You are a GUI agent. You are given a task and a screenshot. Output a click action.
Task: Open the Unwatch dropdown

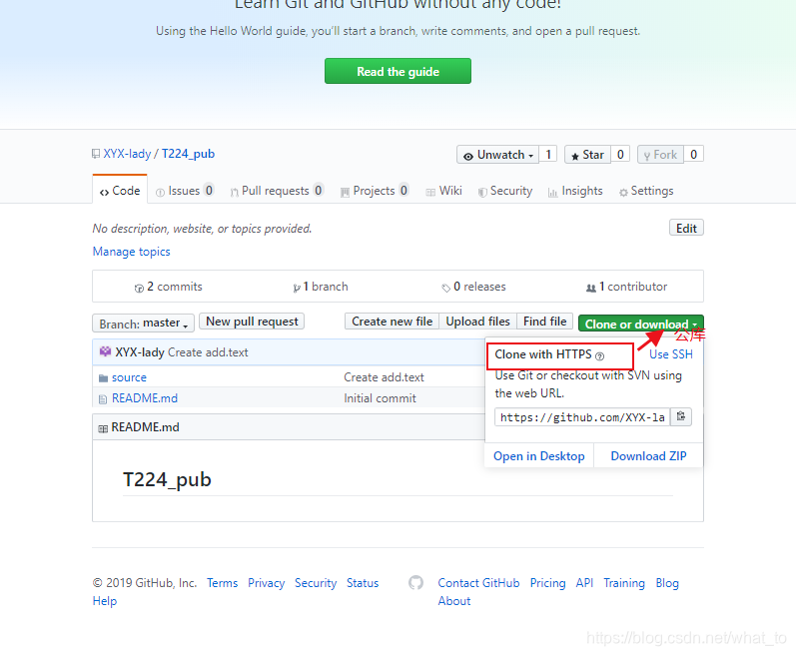tap(498, 155)
